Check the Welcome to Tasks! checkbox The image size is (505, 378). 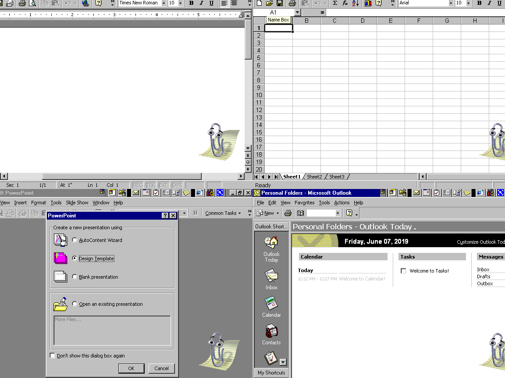(403, 271)
